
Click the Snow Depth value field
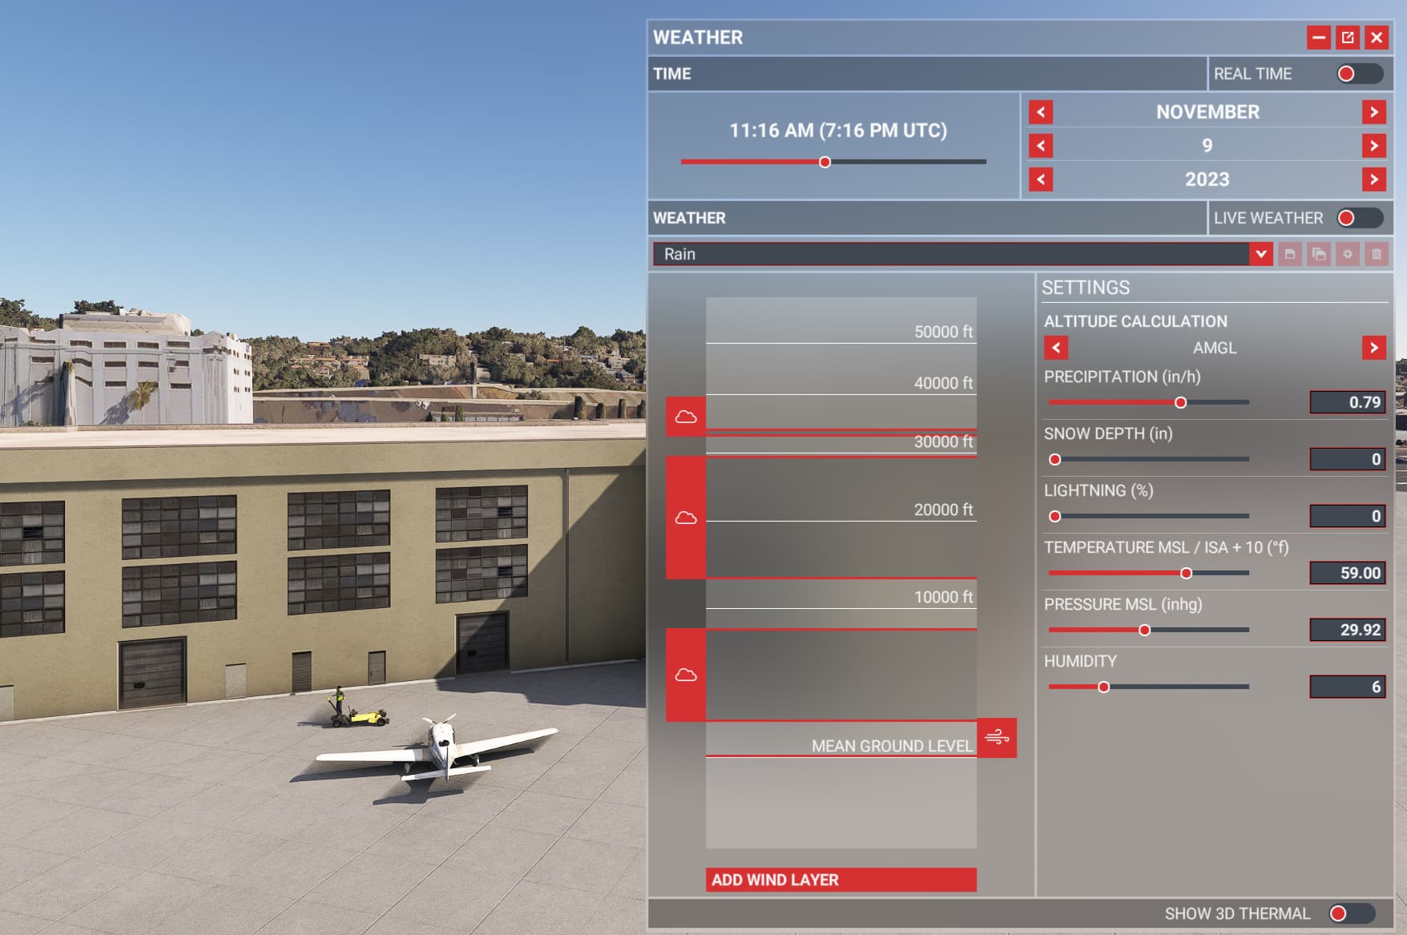click(1348, 459)
